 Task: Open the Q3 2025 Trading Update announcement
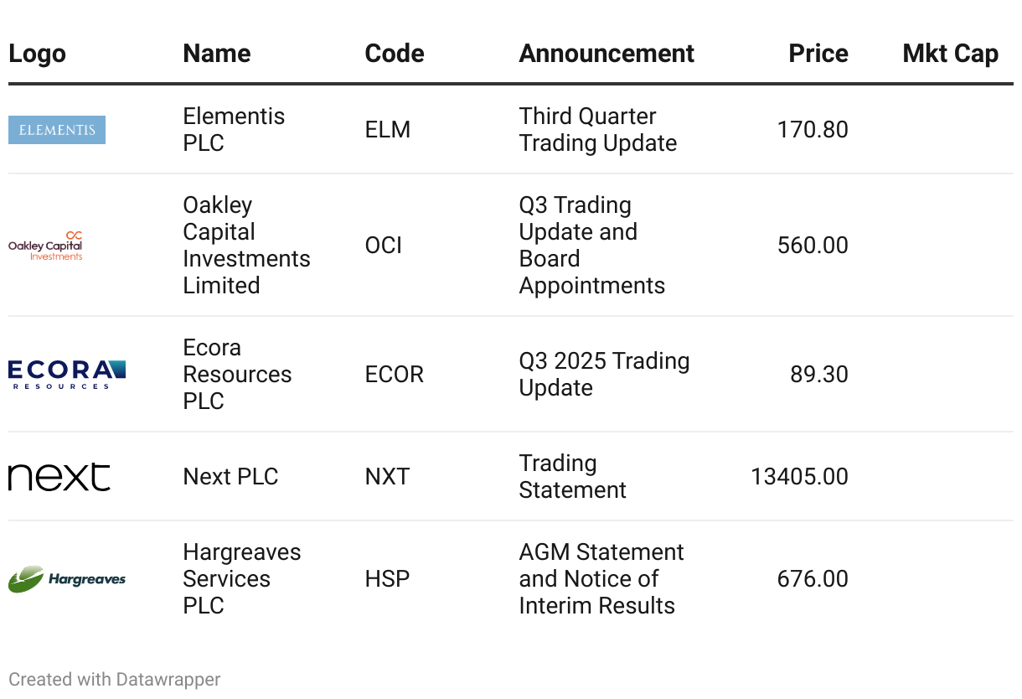click(x=604, y=374)
